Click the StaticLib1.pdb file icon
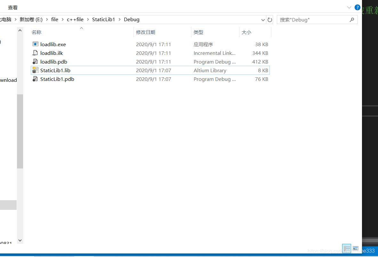Viewport: 378px width, 257px height. coord(35,79)
